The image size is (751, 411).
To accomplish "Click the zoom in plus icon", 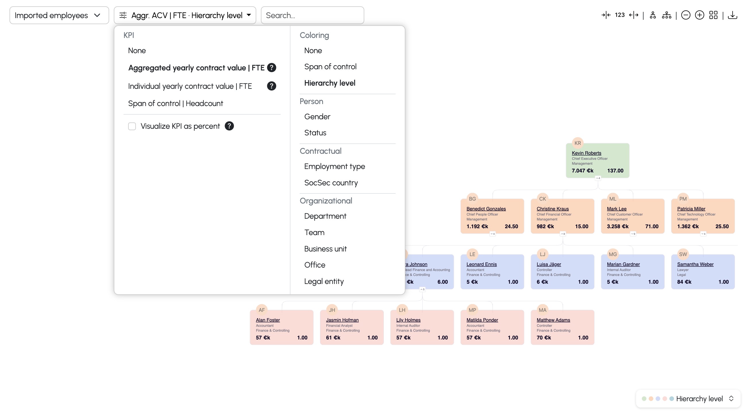I will (699, 15).
